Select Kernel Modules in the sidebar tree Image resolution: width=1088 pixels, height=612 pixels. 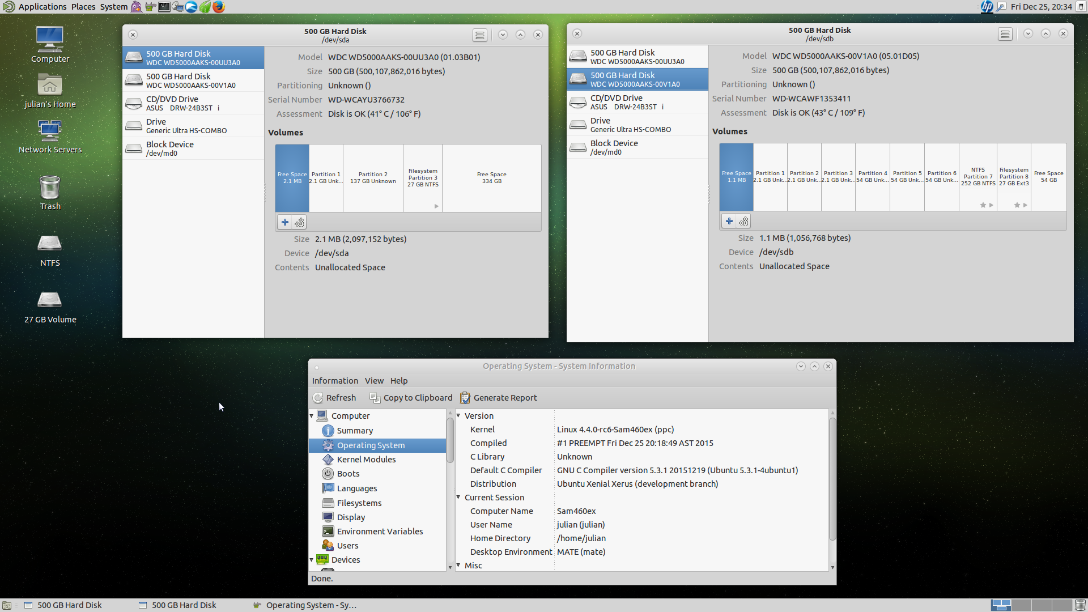click(366, 460)
